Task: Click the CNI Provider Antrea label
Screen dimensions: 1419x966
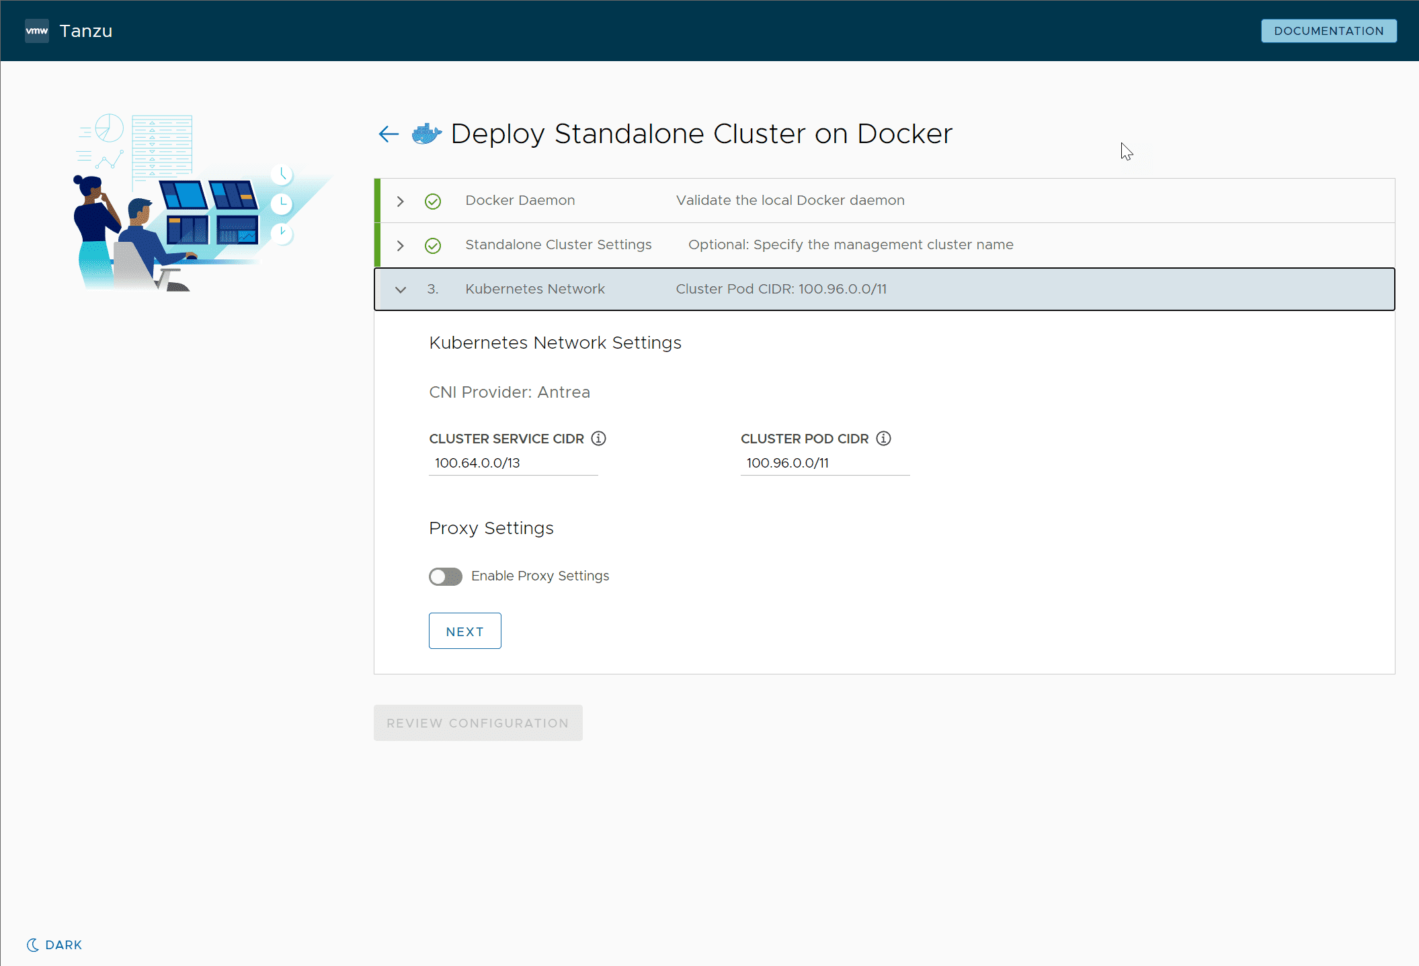Action: [509, 392]
